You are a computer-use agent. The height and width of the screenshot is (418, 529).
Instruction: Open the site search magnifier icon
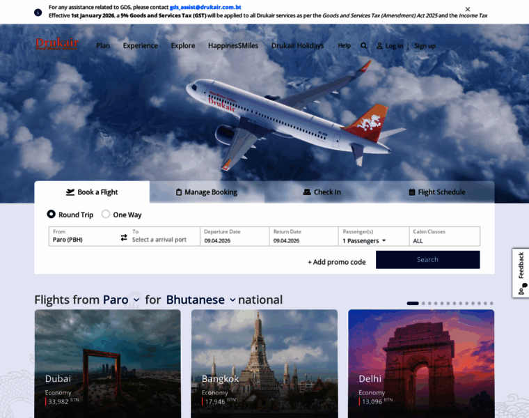(x=363, y=45)
